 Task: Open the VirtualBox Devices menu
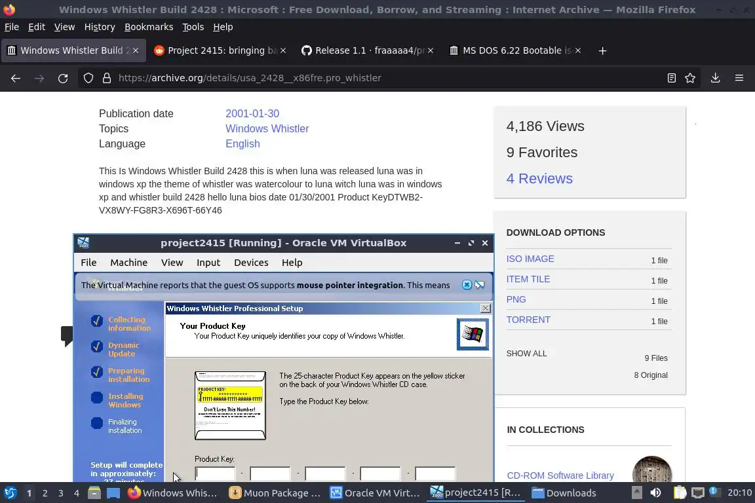click(x=251, y=263)
